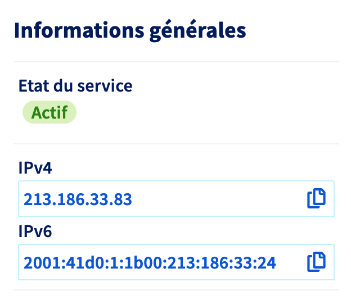Focus the IPv6 field's blank area before copy icon
351x300 pixels.
point(291,262)
